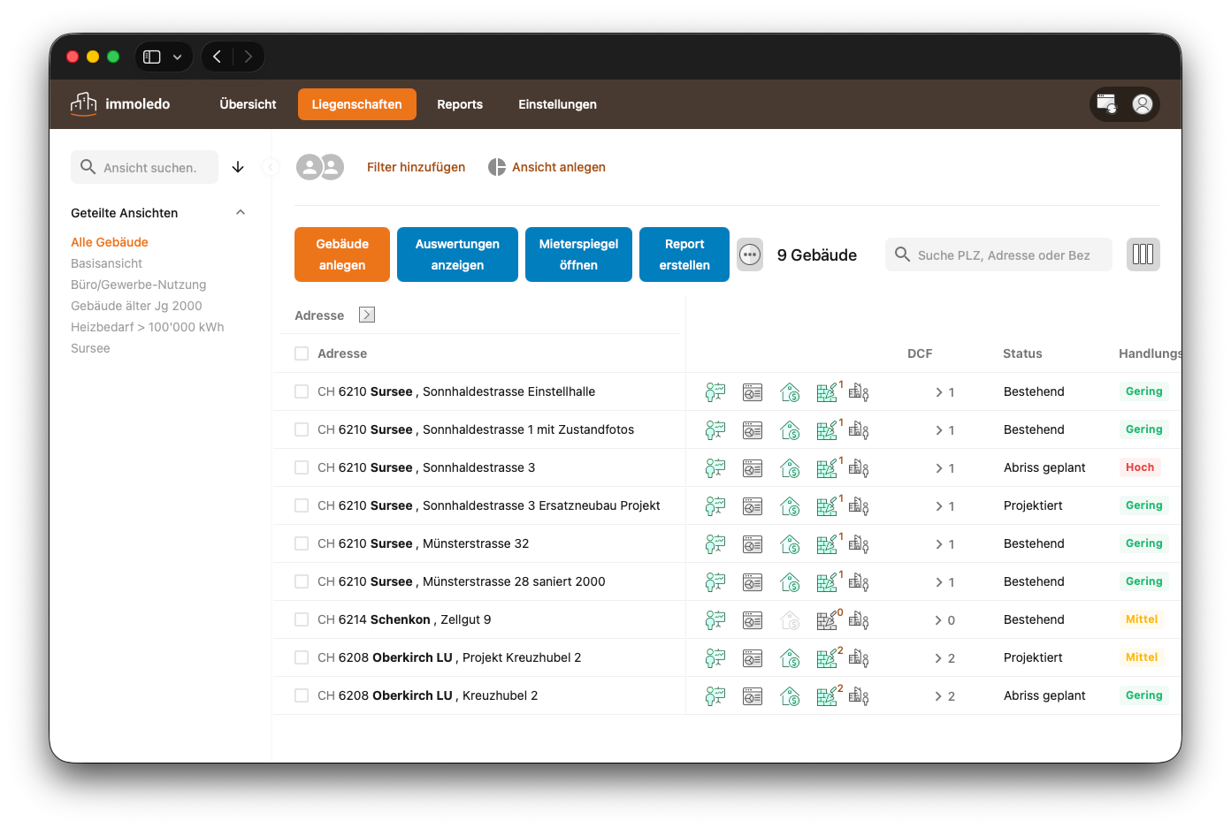Open the three-dots more actions button
The height and width of the screenshot is (828, 1231).
point(750,254)
